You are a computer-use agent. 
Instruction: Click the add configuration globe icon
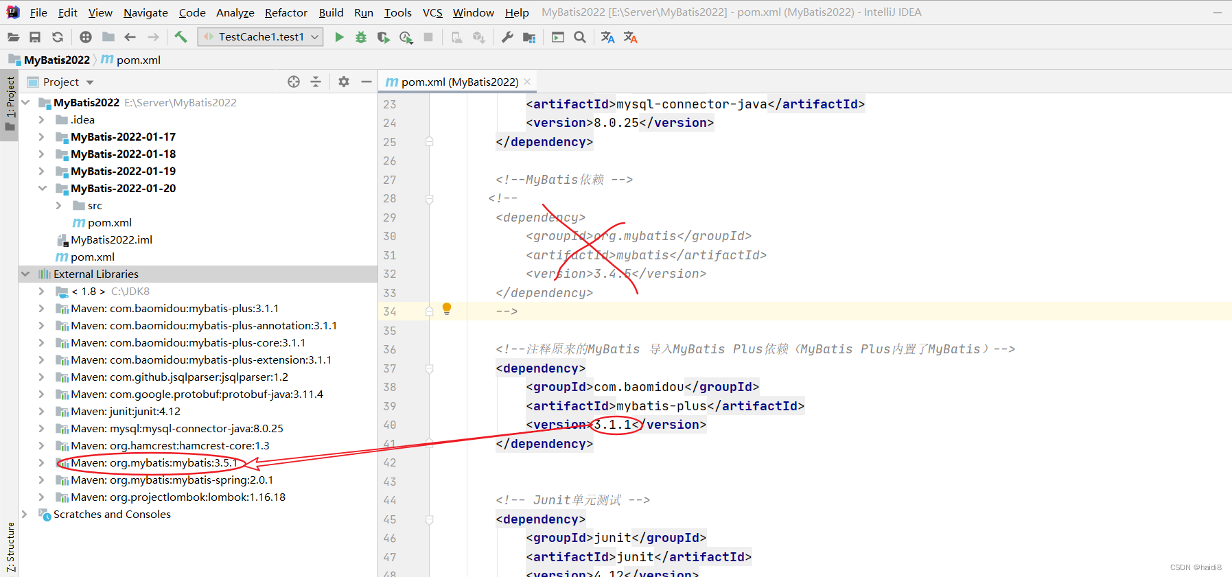(x=86, y=37)
